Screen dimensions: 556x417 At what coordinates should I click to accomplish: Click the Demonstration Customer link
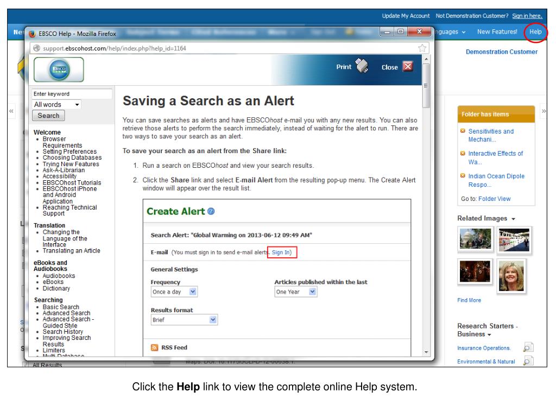501,52
